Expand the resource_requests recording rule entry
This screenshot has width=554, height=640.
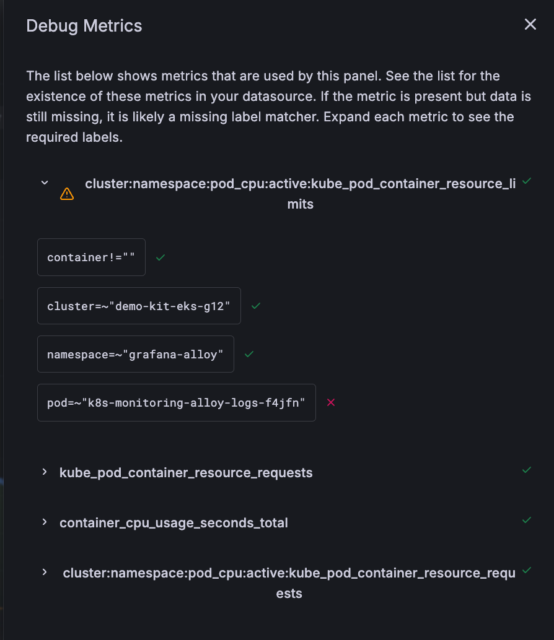click(44, 573)
